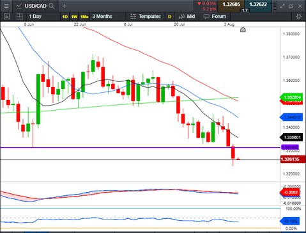Click the blue RSI value 32.18%

(x=290, y=221)
